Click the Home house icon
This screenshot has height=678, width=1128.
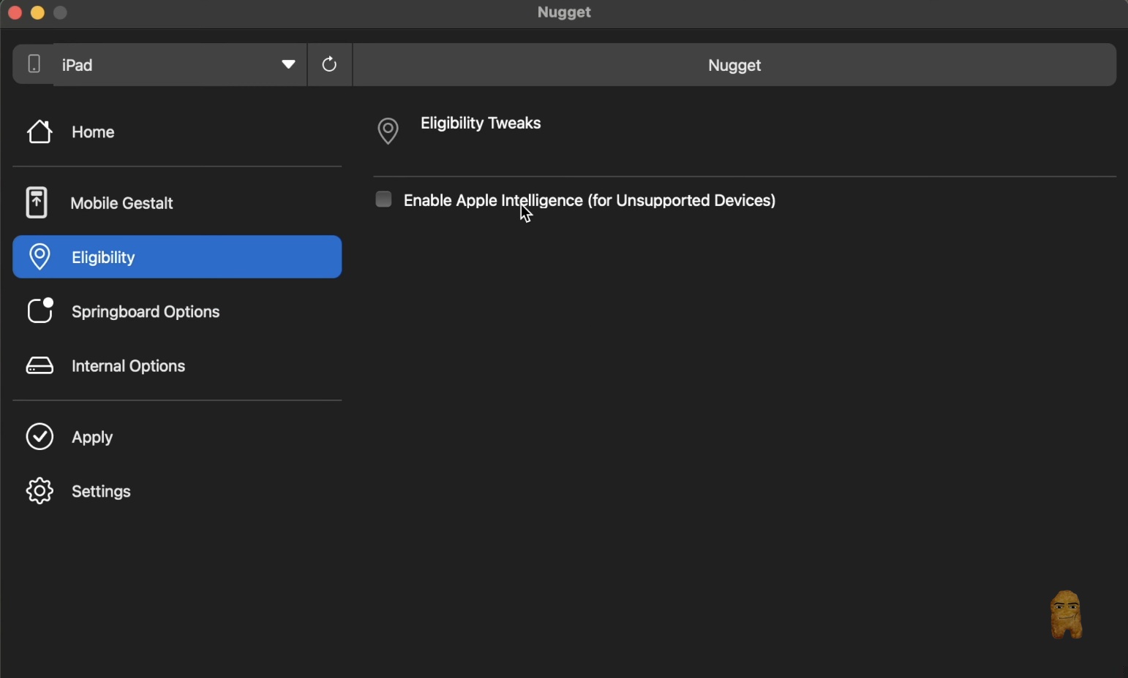tap(40, 132)
